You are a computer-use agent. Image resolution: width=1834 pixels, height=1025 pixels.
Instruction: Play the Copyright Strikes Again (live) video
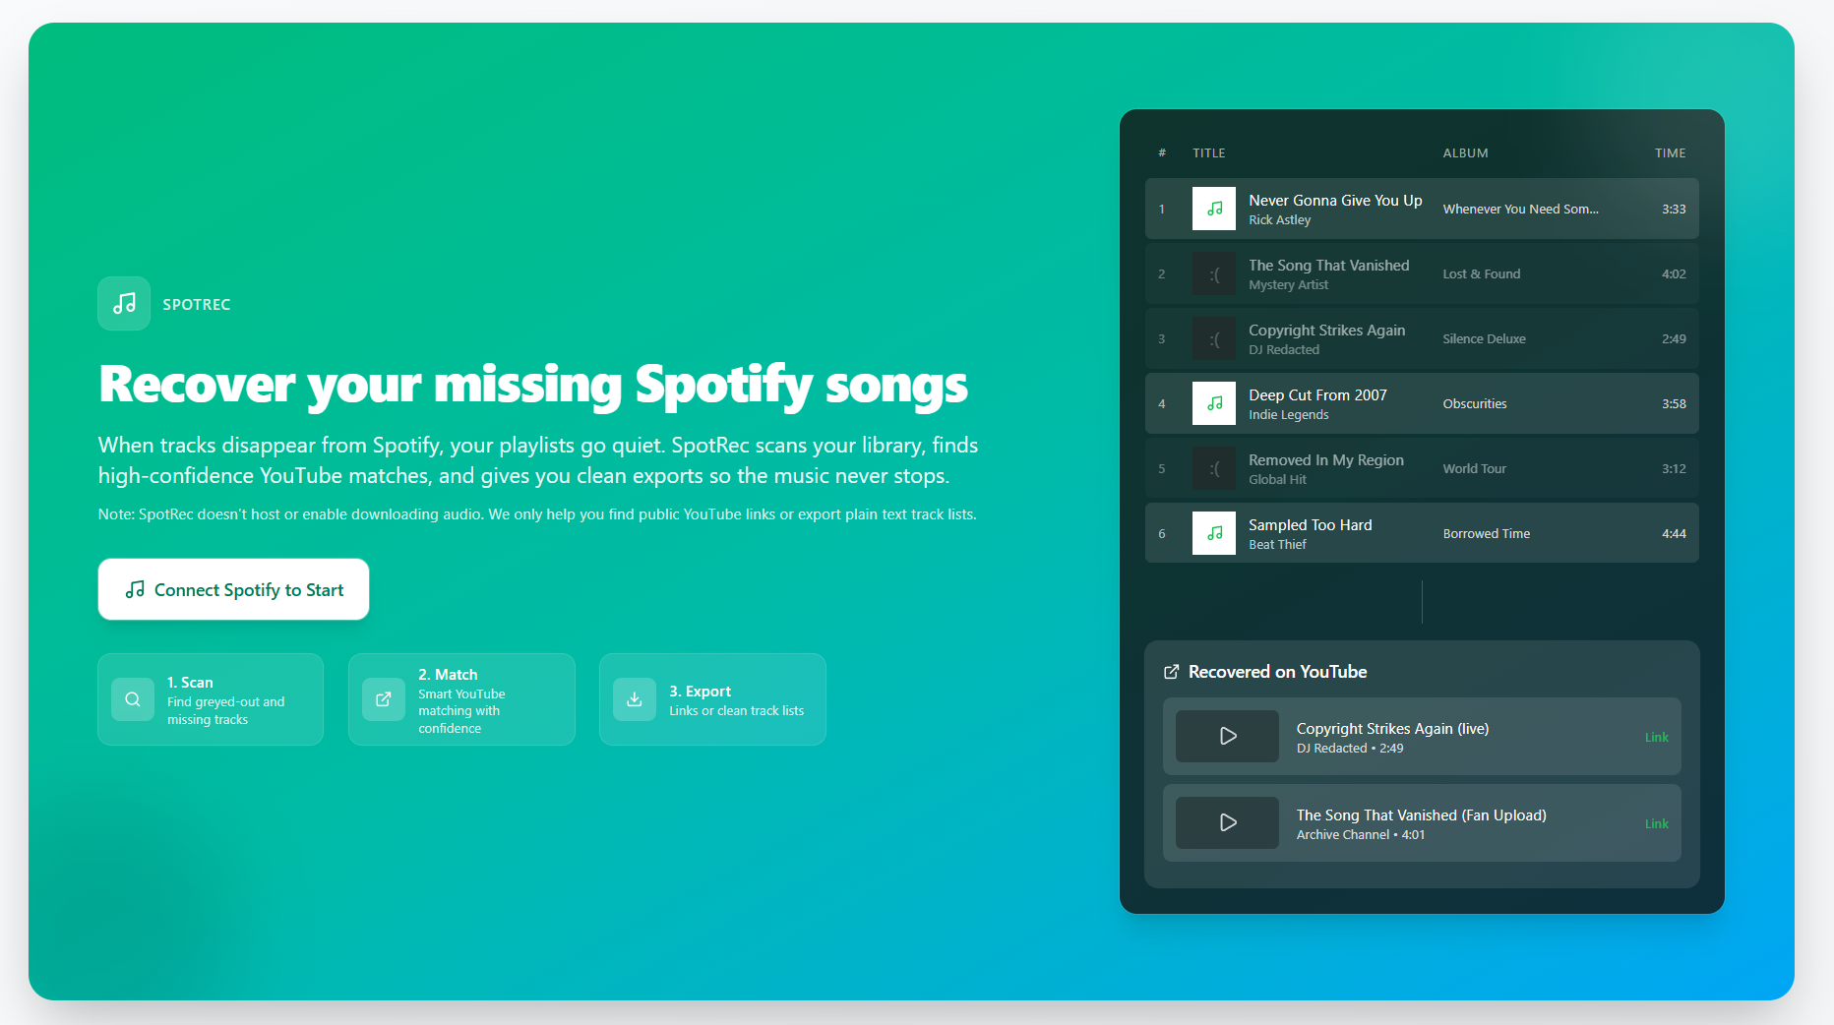1228,736
